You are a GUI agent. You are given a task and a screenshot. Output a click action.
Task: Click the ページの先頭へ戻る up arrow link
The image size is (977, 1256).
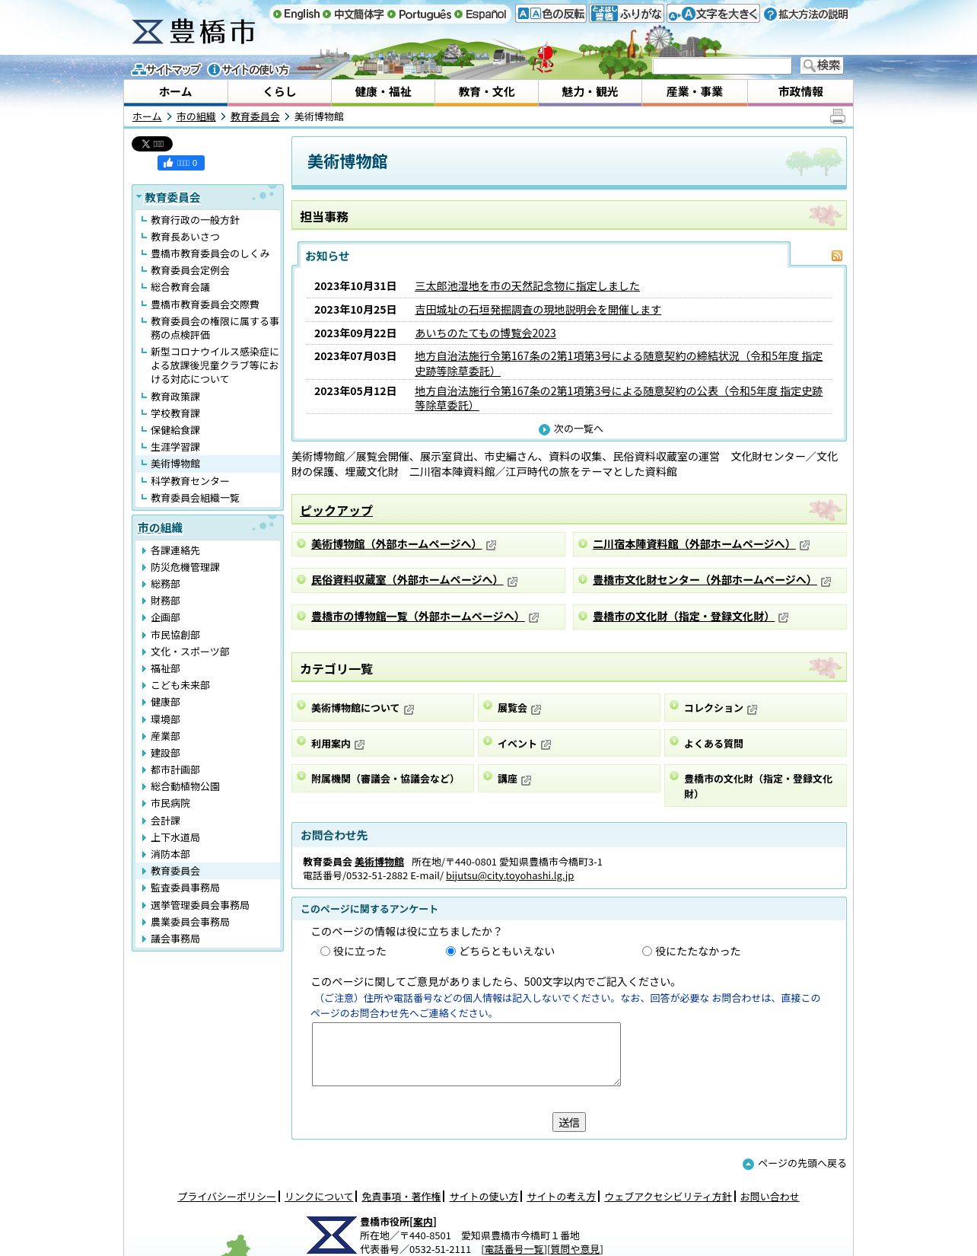pyautogui.click(x=794, y=1163)
